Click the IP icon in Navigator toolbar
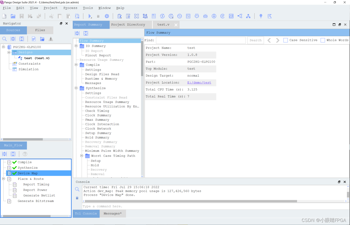Screen dimensions: 350x225 click(34, 39)
